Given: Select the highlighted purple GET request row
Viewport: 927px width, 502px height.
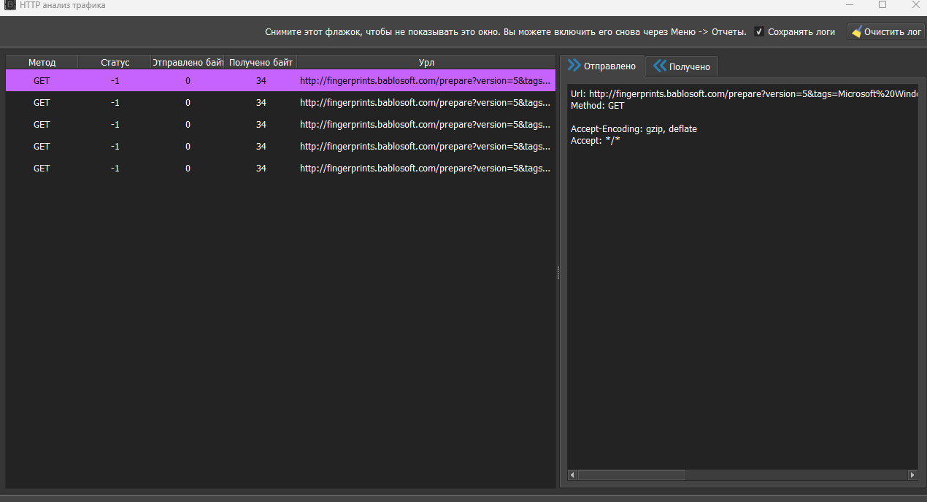Looking at the screenshot, I should coord(280,81).
